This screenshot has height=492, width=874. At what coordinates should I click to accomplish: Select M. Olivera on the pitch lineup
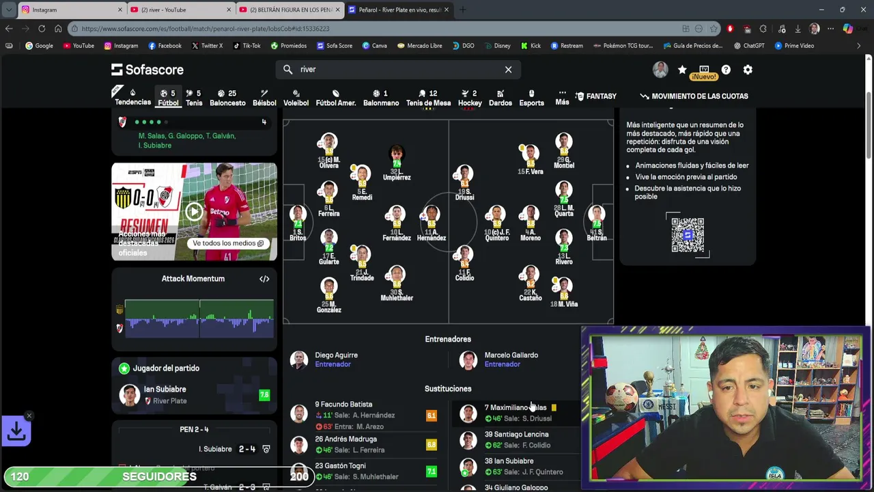coord(328,152)
